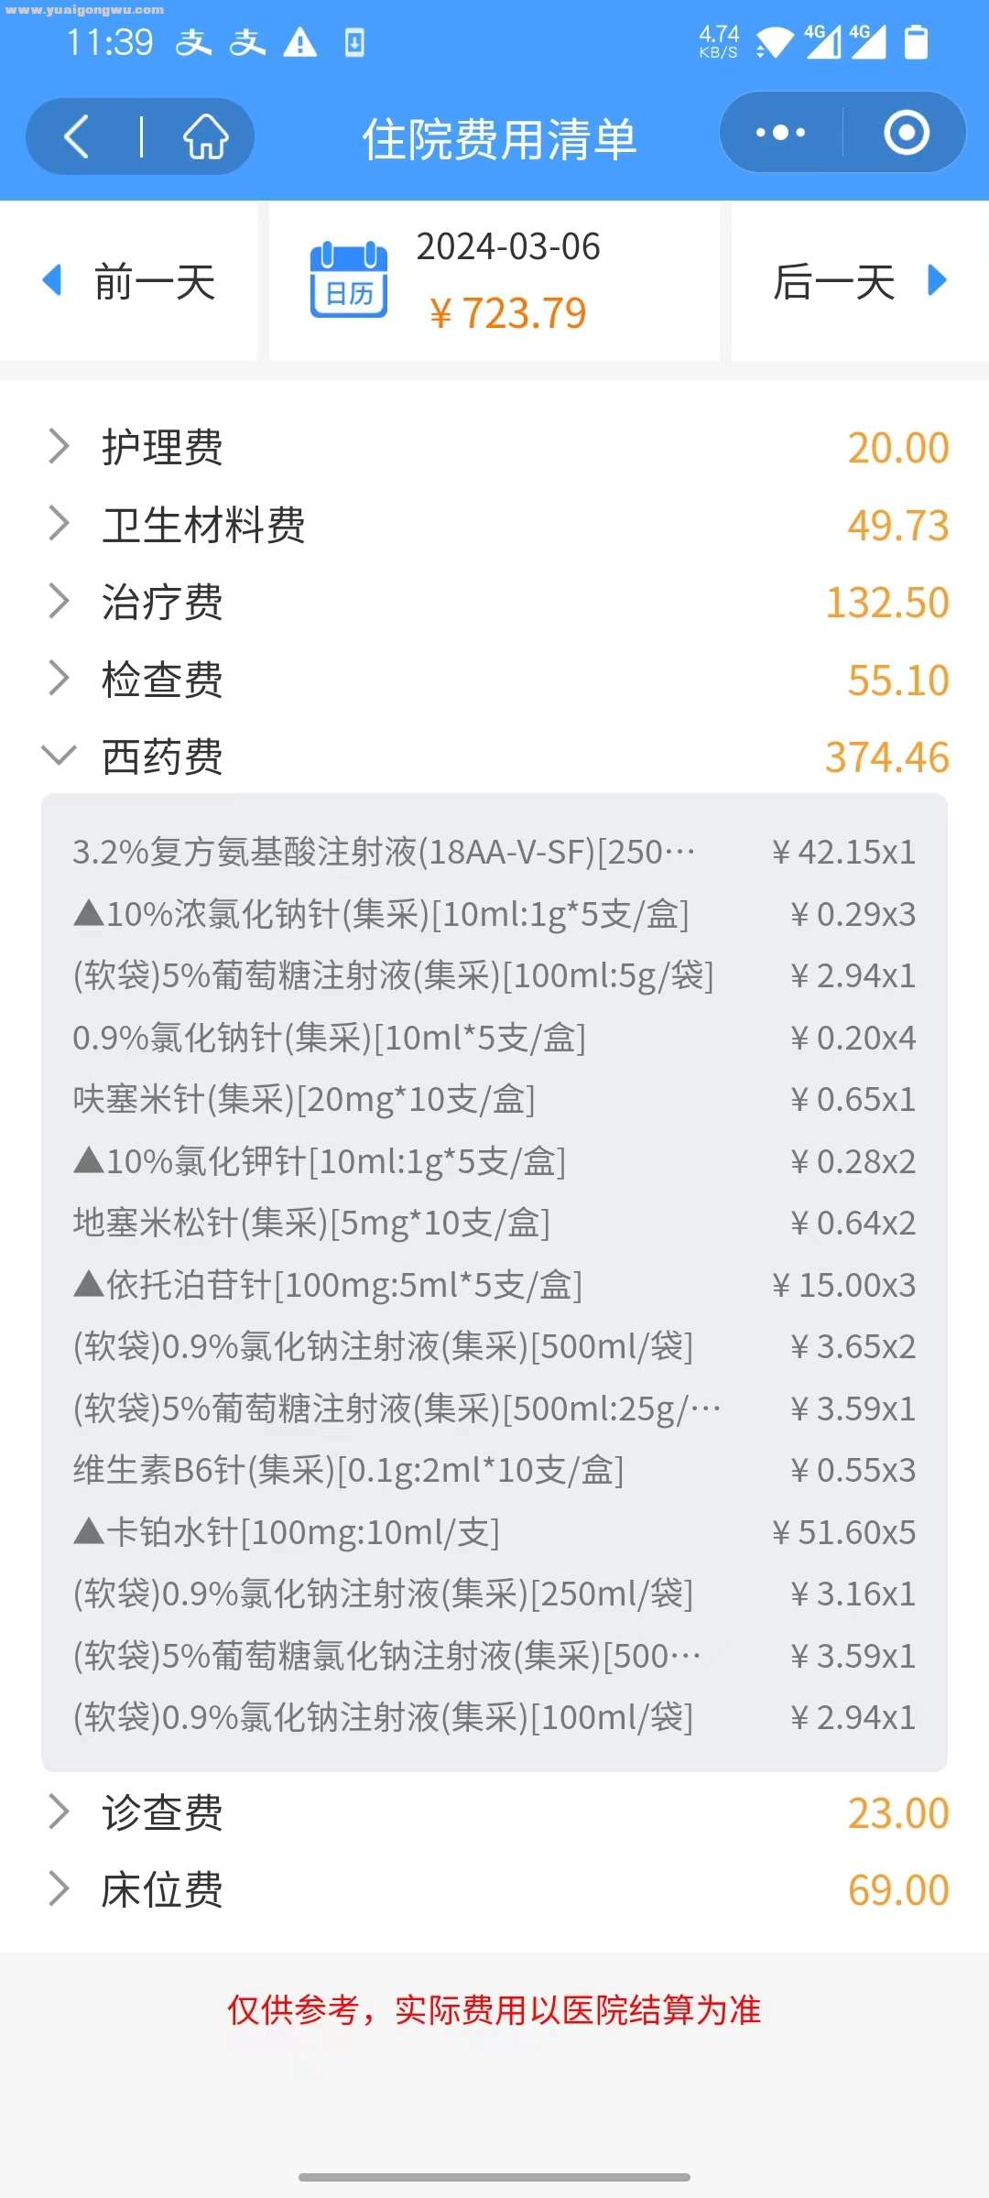
Task: Tap the left blue triangle for 前一天
Action: point(53,280)
